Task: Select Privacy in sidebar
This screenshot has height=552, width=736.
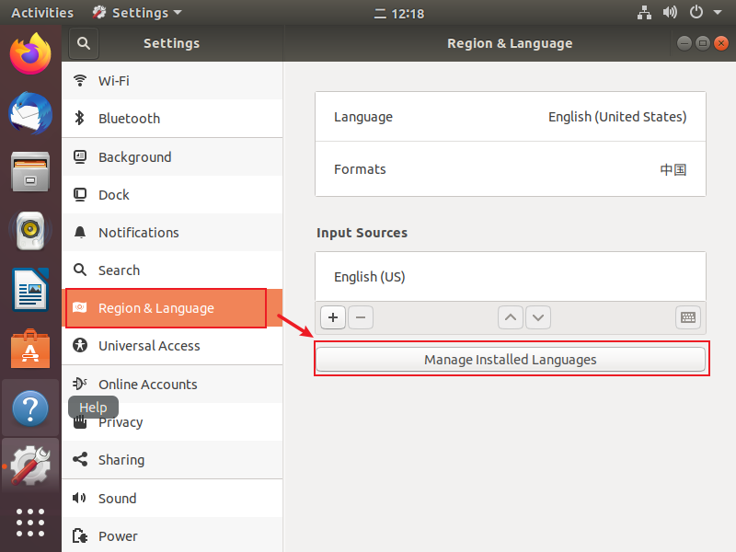Action: click(x=172, y=422)
